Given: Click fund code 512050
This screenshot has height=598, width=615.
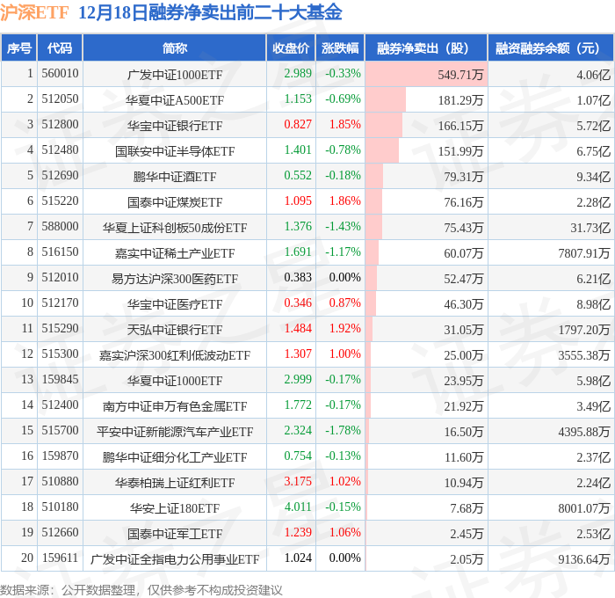Looking at the screenshot, I should pyautogui.click(x=60, y=99).
